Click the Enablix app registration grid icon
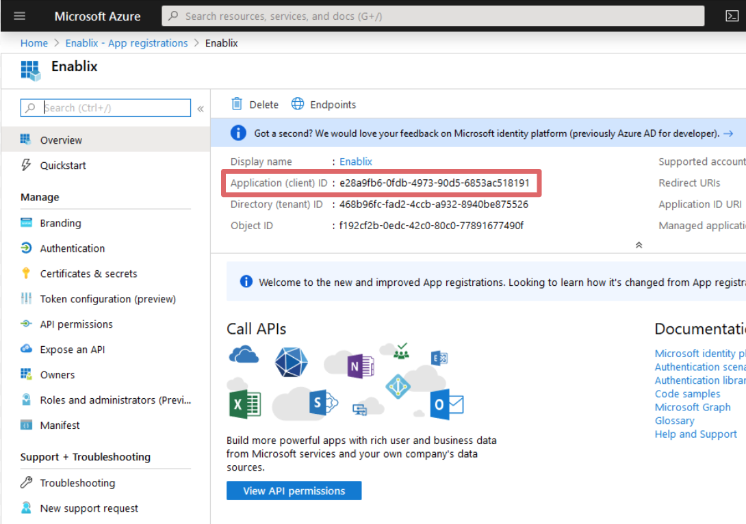This screenshot has width=746, height=524. point(30,70)
